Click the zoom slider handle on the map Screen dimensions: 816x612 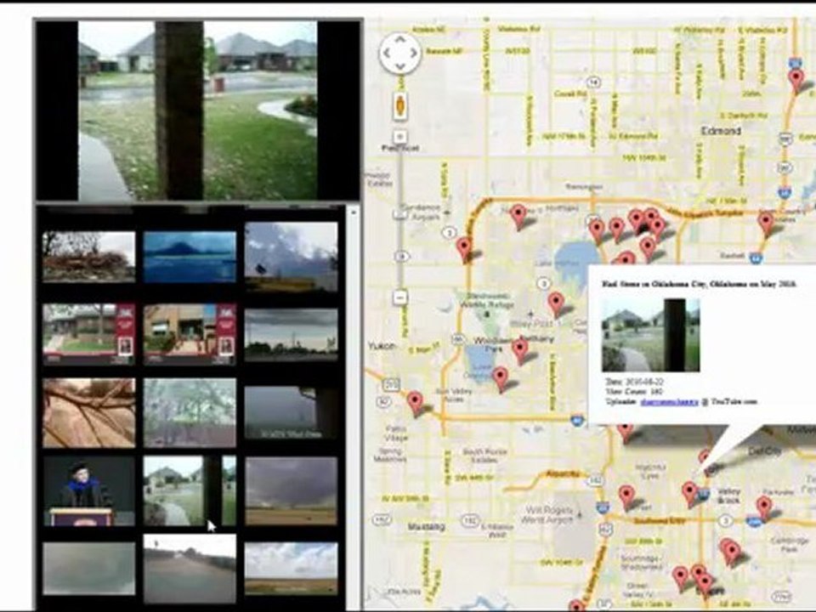[399, 214]
